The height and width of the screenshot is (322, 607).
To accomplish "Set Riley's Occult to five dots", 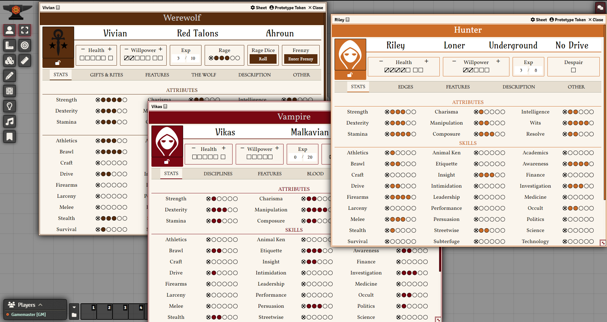I will (x=591, y=208).
